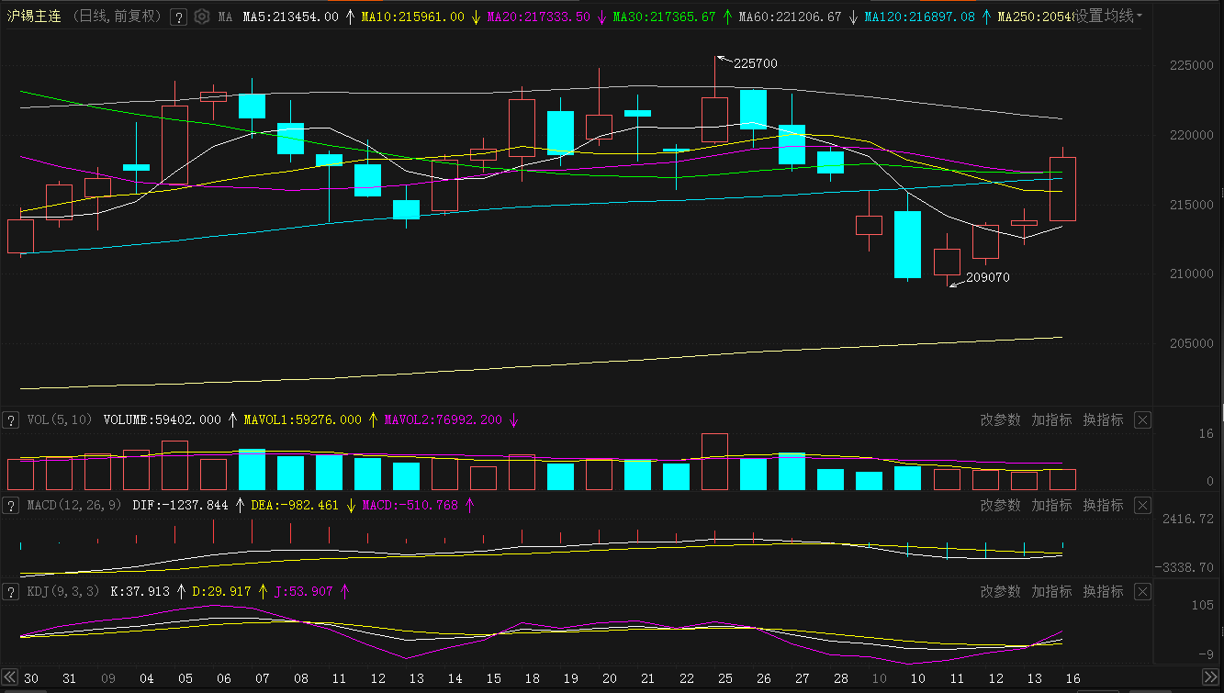Viewport: 1224px width, 693px height.
Task: Click 改参数 in the MACD panel
Action: 1000,505
